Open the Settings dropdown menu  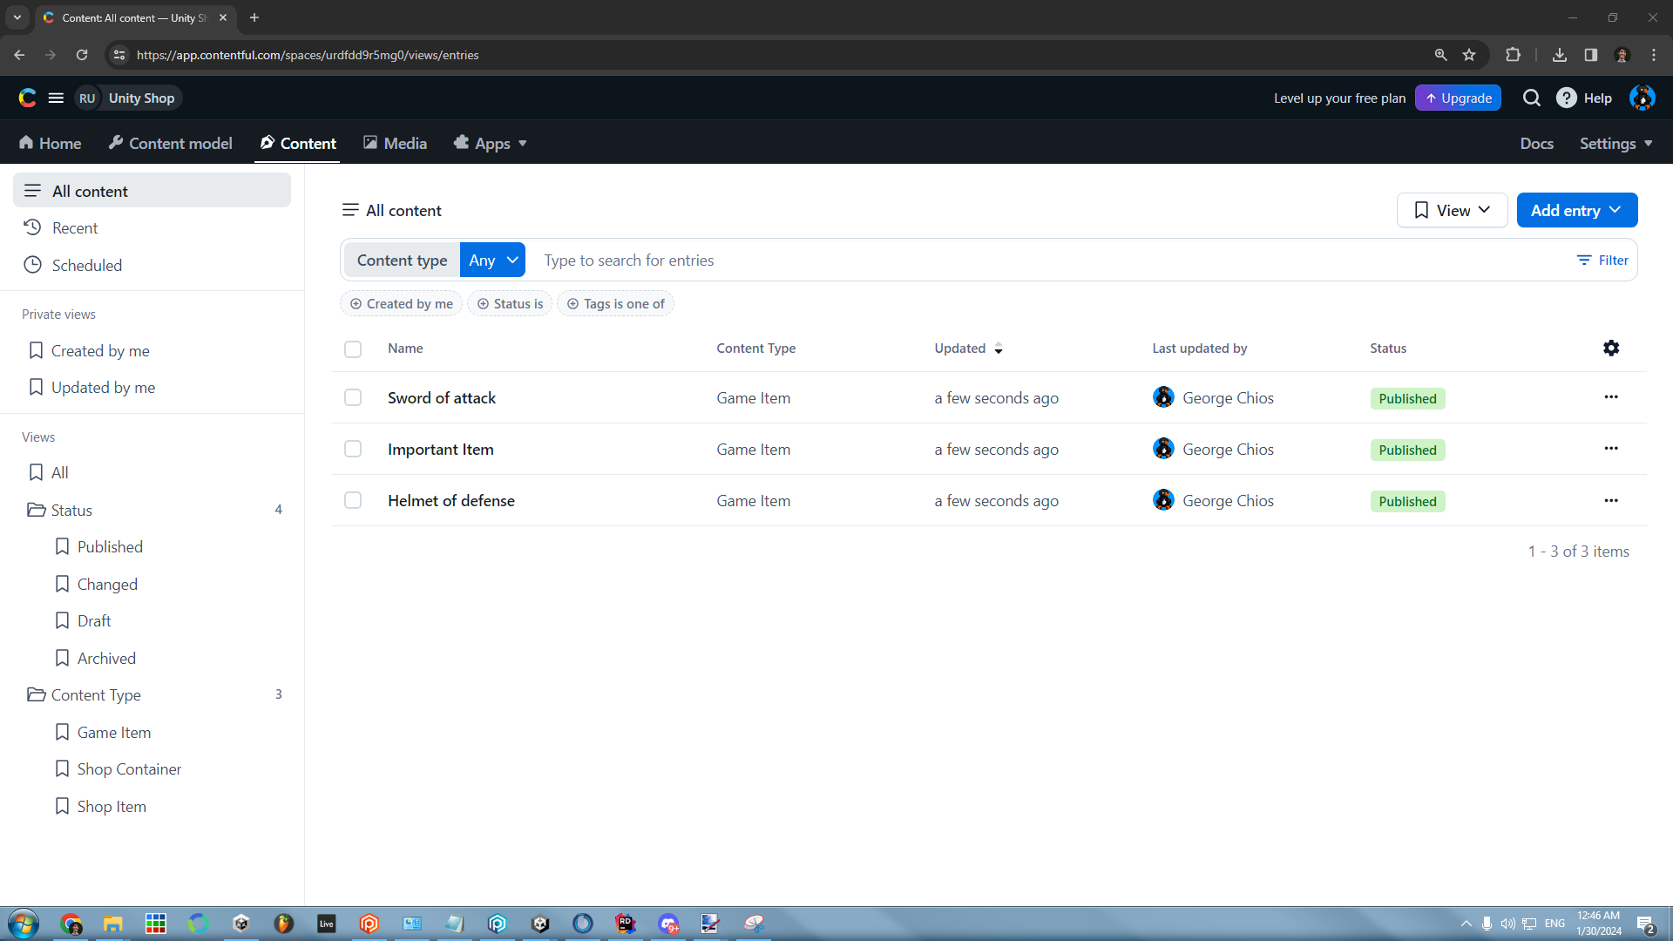point(1615,143)
